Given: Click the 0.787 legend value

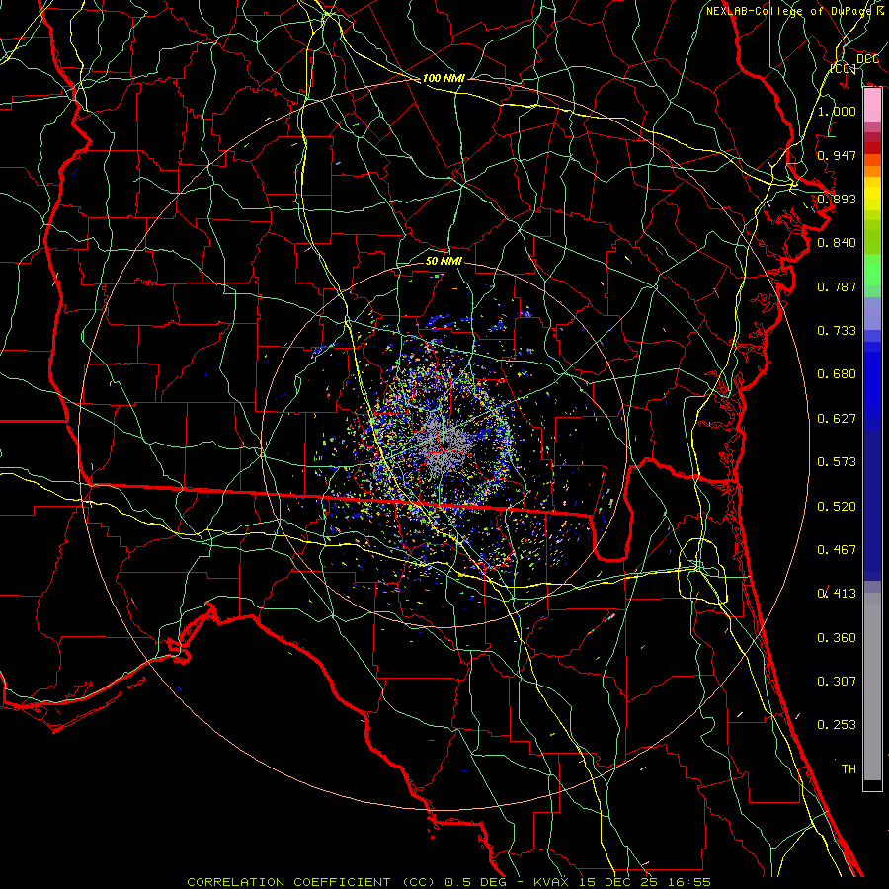Looking at the screenshot, I should click(837, 286).
